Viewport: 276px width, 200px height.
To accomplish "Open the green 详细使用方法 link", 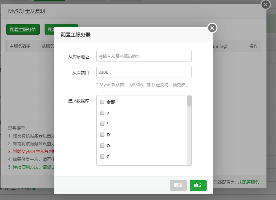I will [33, 167].
